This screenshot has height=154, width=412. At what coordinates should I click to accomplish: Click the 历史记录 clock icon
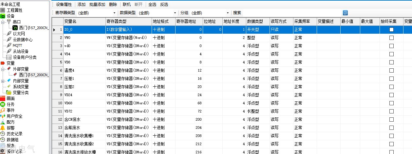[3, 134]
